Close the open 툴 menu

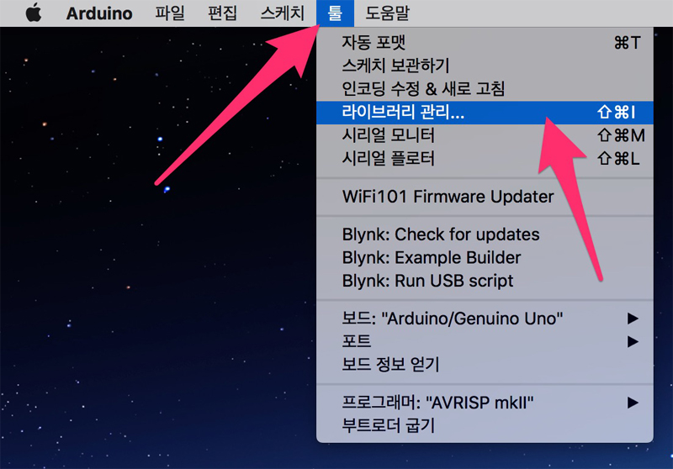(x=335, y=13)
